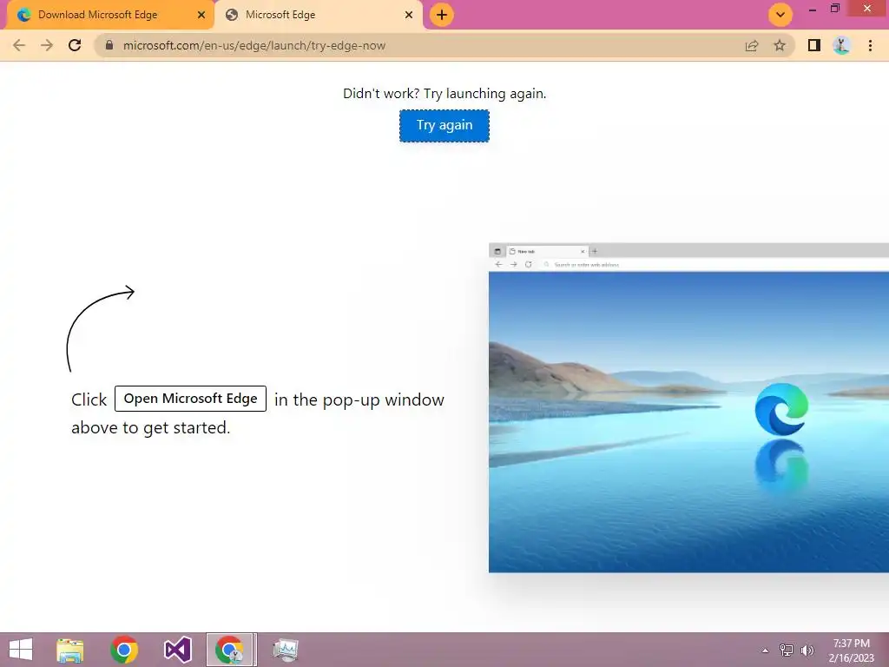Open a new tab with the plus button
The height and width of the screenshot is (667, 889).
click(442, 15)
